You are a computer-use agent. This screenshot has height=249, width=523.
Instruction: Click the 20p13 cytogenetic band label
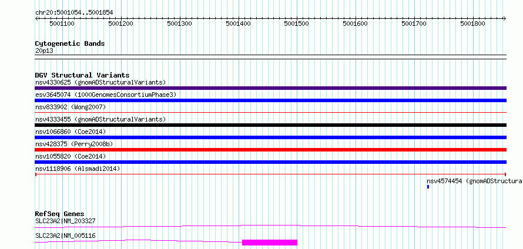[x=44, y=51]
